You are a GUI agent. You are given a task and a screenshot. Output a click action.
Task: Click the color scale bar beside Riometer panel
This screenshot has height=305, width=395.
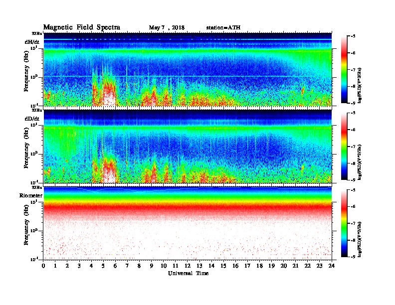click(344, 223)
